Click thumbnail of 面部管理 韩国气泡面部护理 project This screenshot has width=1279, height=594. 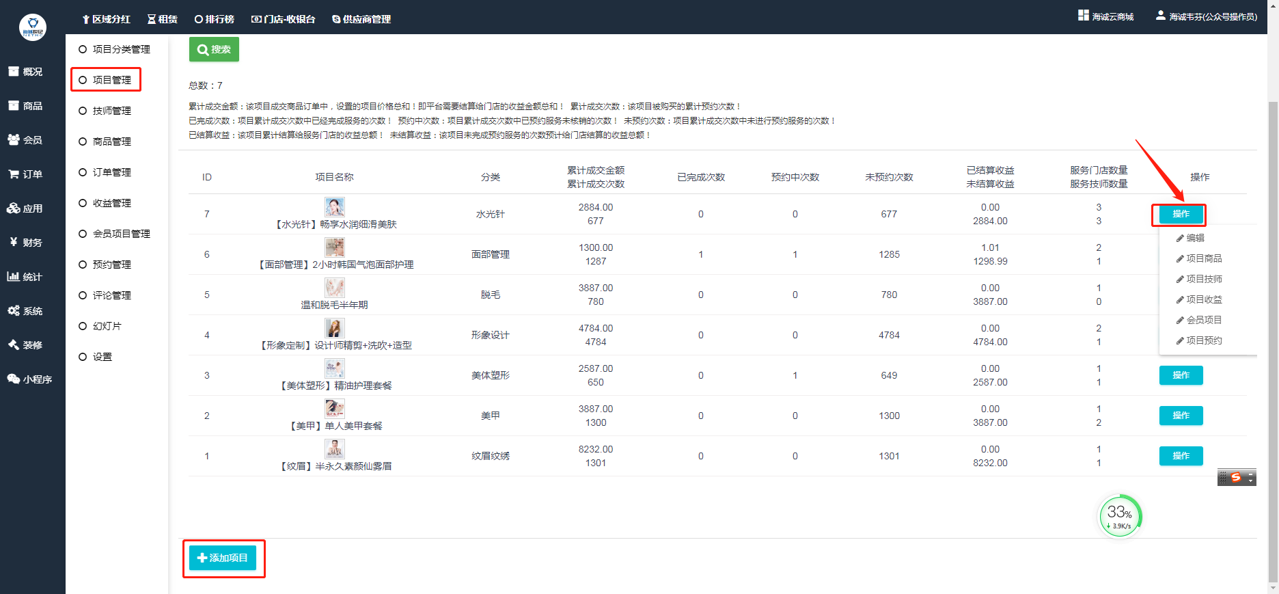(335, 247)
